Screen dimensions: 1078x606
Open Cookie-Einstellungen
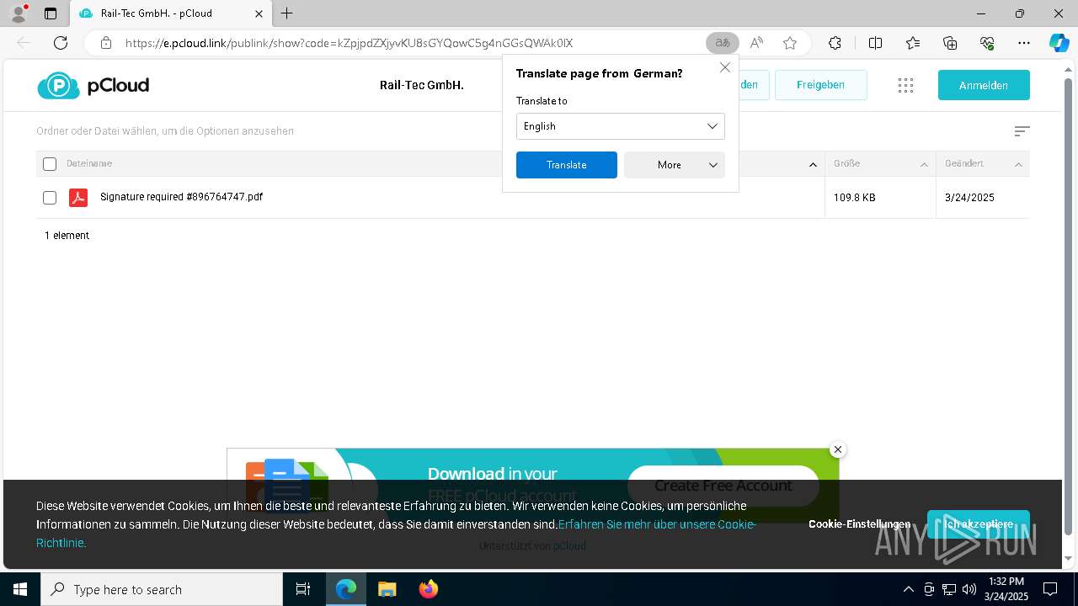[859, 524]
